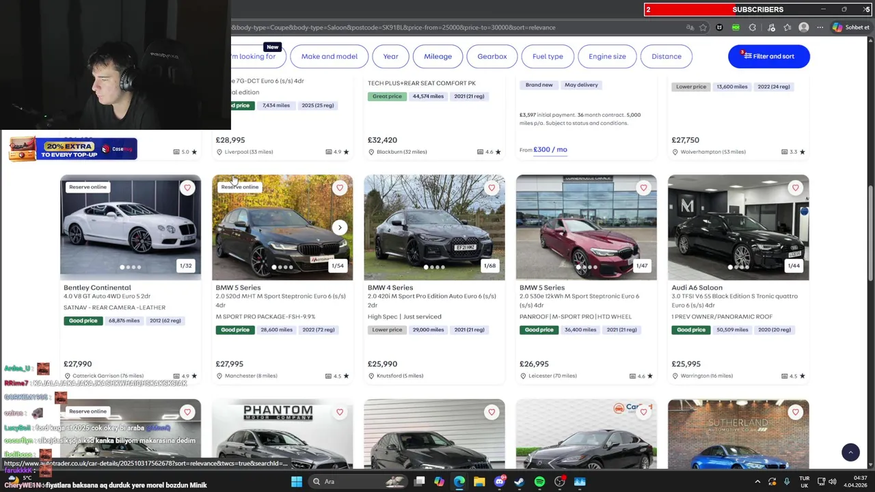Save the Bentley Continental listing with heart icon
This screenshot has height=492, width=875.
pos(187,188)
